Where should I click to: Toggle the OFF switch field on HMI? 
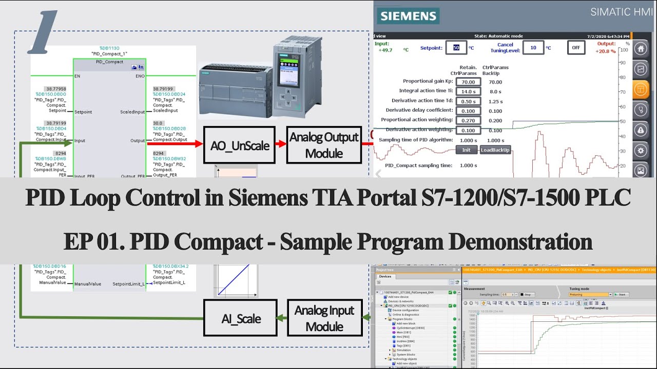tap(576, 48)
